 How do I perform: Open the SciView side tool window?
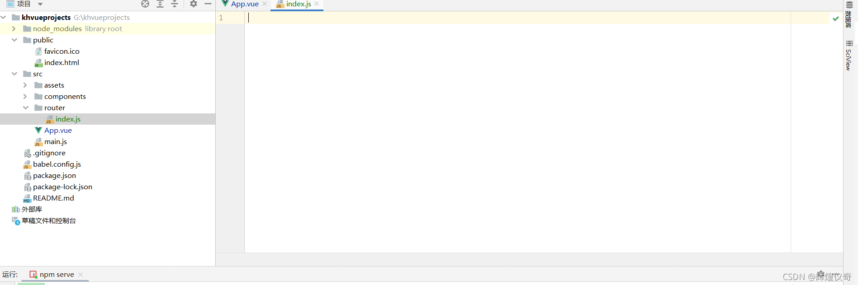(849, 56)
